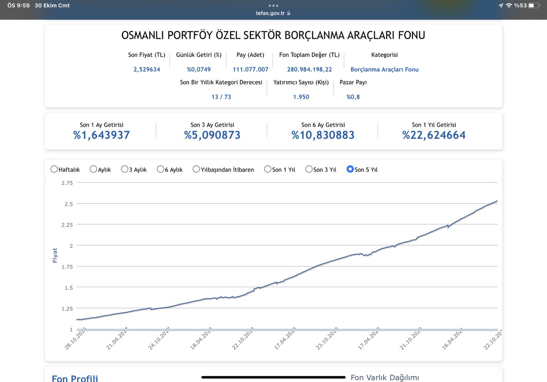Open the Borçlanma Araçları Fonu category link
Image resolution: width=547 pixels, height=382 pixels.
(384, 70)
